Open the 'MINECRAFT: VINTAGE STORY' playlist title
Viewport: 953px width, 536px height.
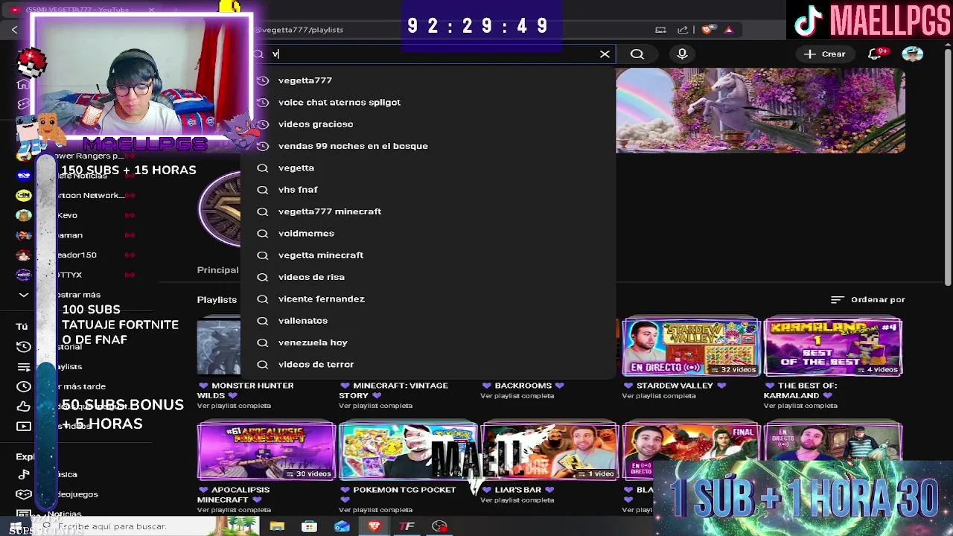394,390
